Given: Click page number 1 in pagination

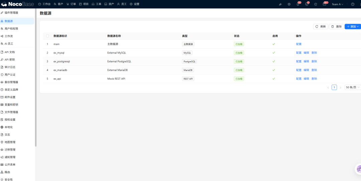Looking at the screenshot, I should coord(334,87).
